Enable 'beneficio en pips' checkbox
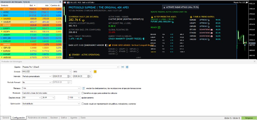 (x=83, y=93)
